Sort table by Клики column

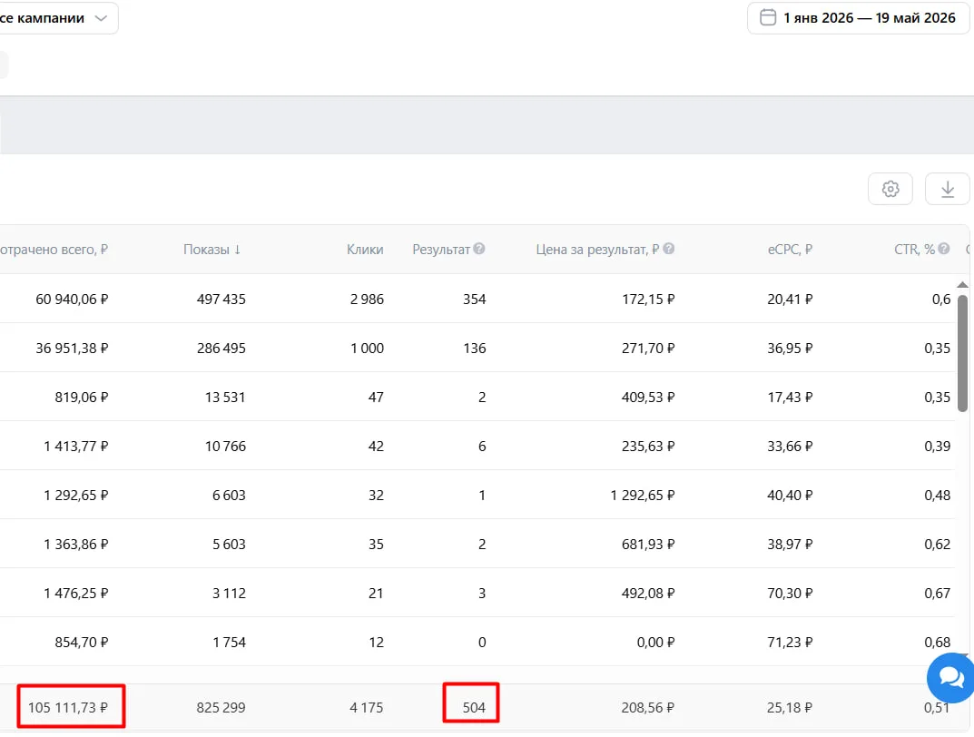(365, 250)
